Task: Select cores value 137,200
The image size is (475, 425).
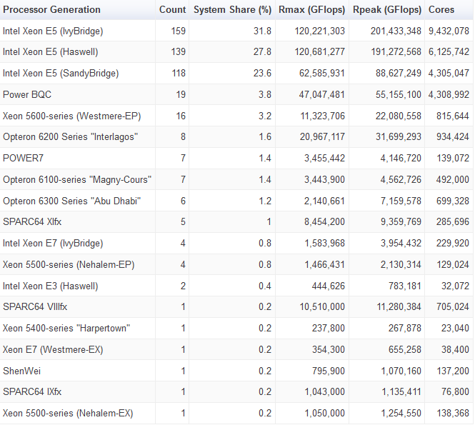Action: point(453,371)
